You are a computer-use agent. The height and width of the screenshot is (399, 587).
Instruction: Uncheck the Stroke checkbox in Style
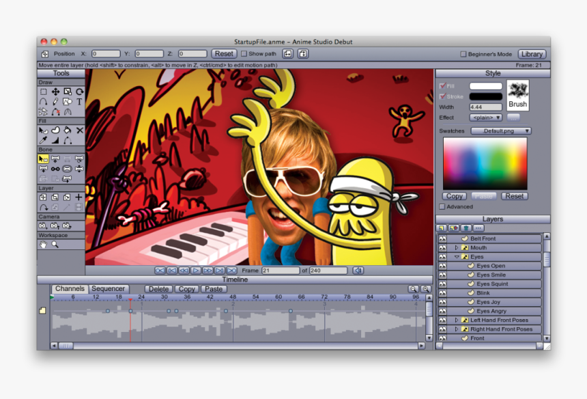tap(442, 96)
